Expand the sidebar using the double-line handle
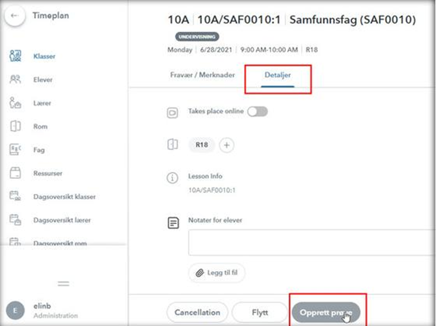Screen dimensions: 436x326 pos(63,284)
